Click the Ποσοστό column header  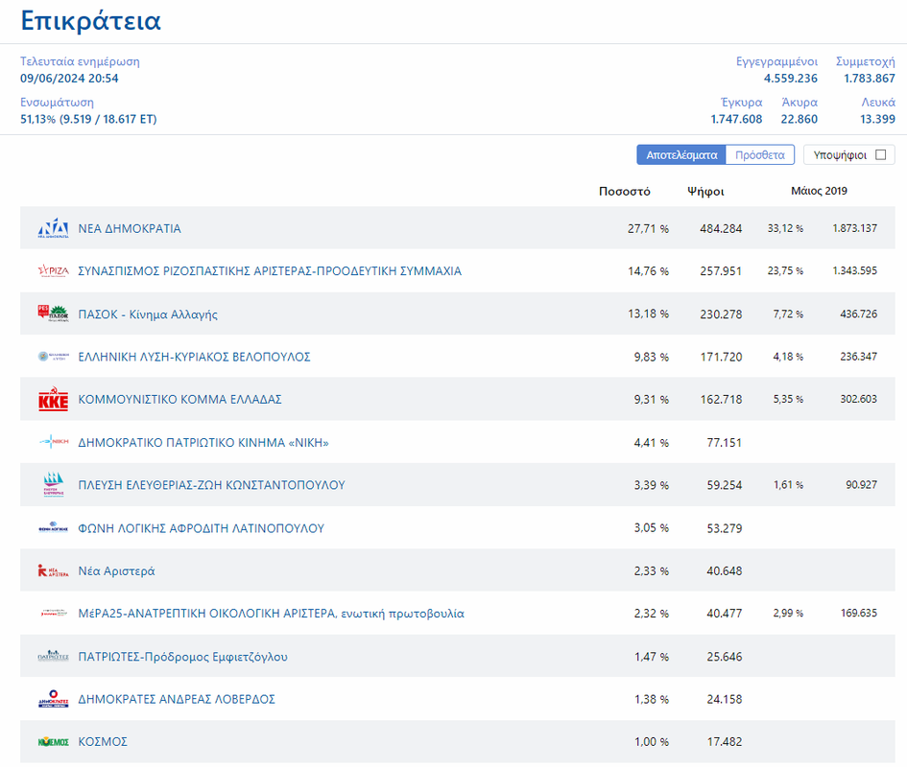click(x=624, y=191)
